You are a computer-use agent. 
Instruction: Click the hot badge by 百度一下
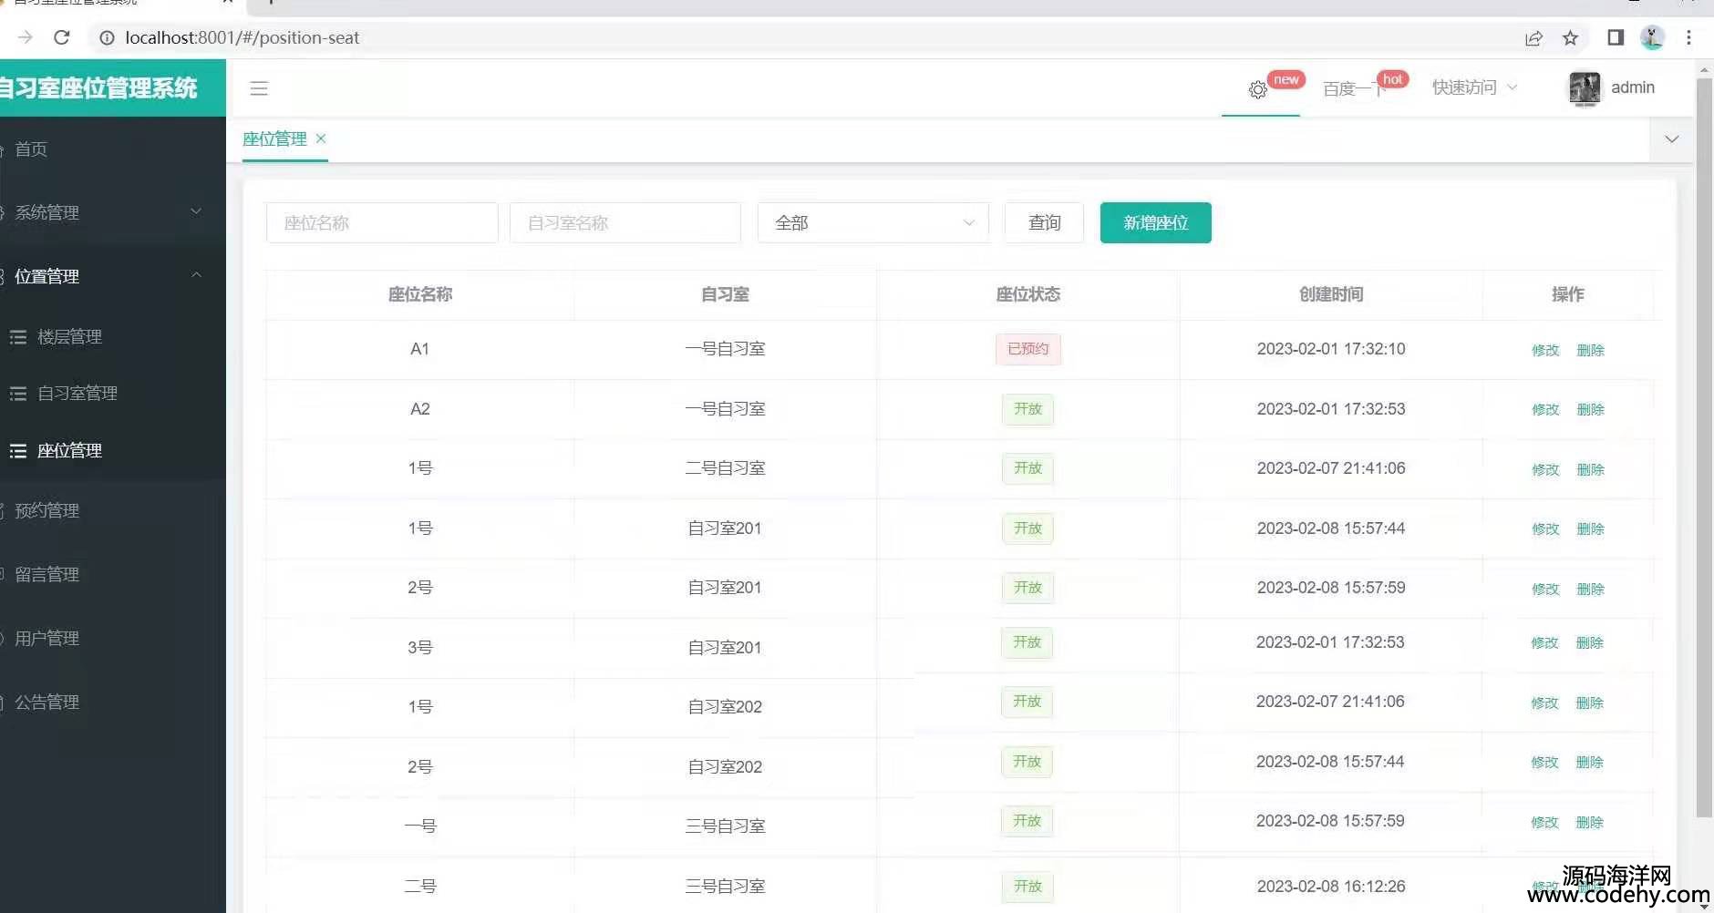(x=1393, y=79)
